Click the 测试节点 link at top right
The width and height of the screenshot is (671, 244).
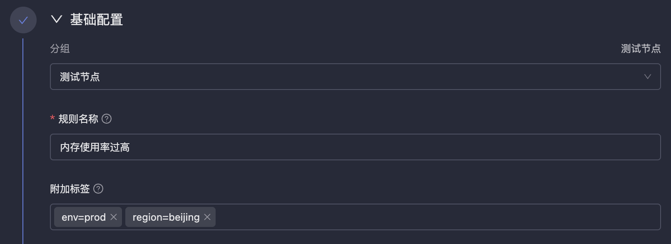pyautogui.click(x=641, y=49)
